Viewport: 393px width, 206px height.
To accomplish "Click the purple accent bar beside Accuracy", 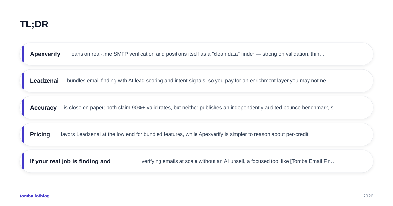I will [x=23, y=108].
